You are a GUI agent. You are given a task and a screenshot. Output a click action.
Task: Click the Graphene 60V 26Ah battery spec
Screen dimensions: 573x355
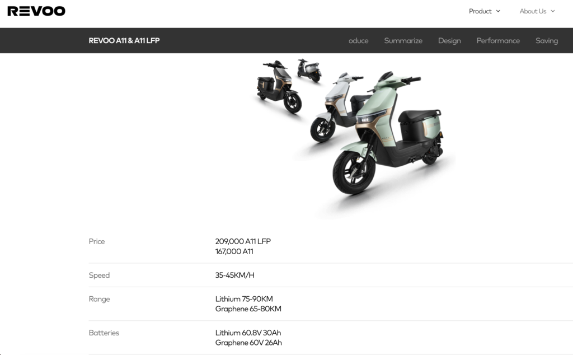pyautogui.click(x=248, y=343)
